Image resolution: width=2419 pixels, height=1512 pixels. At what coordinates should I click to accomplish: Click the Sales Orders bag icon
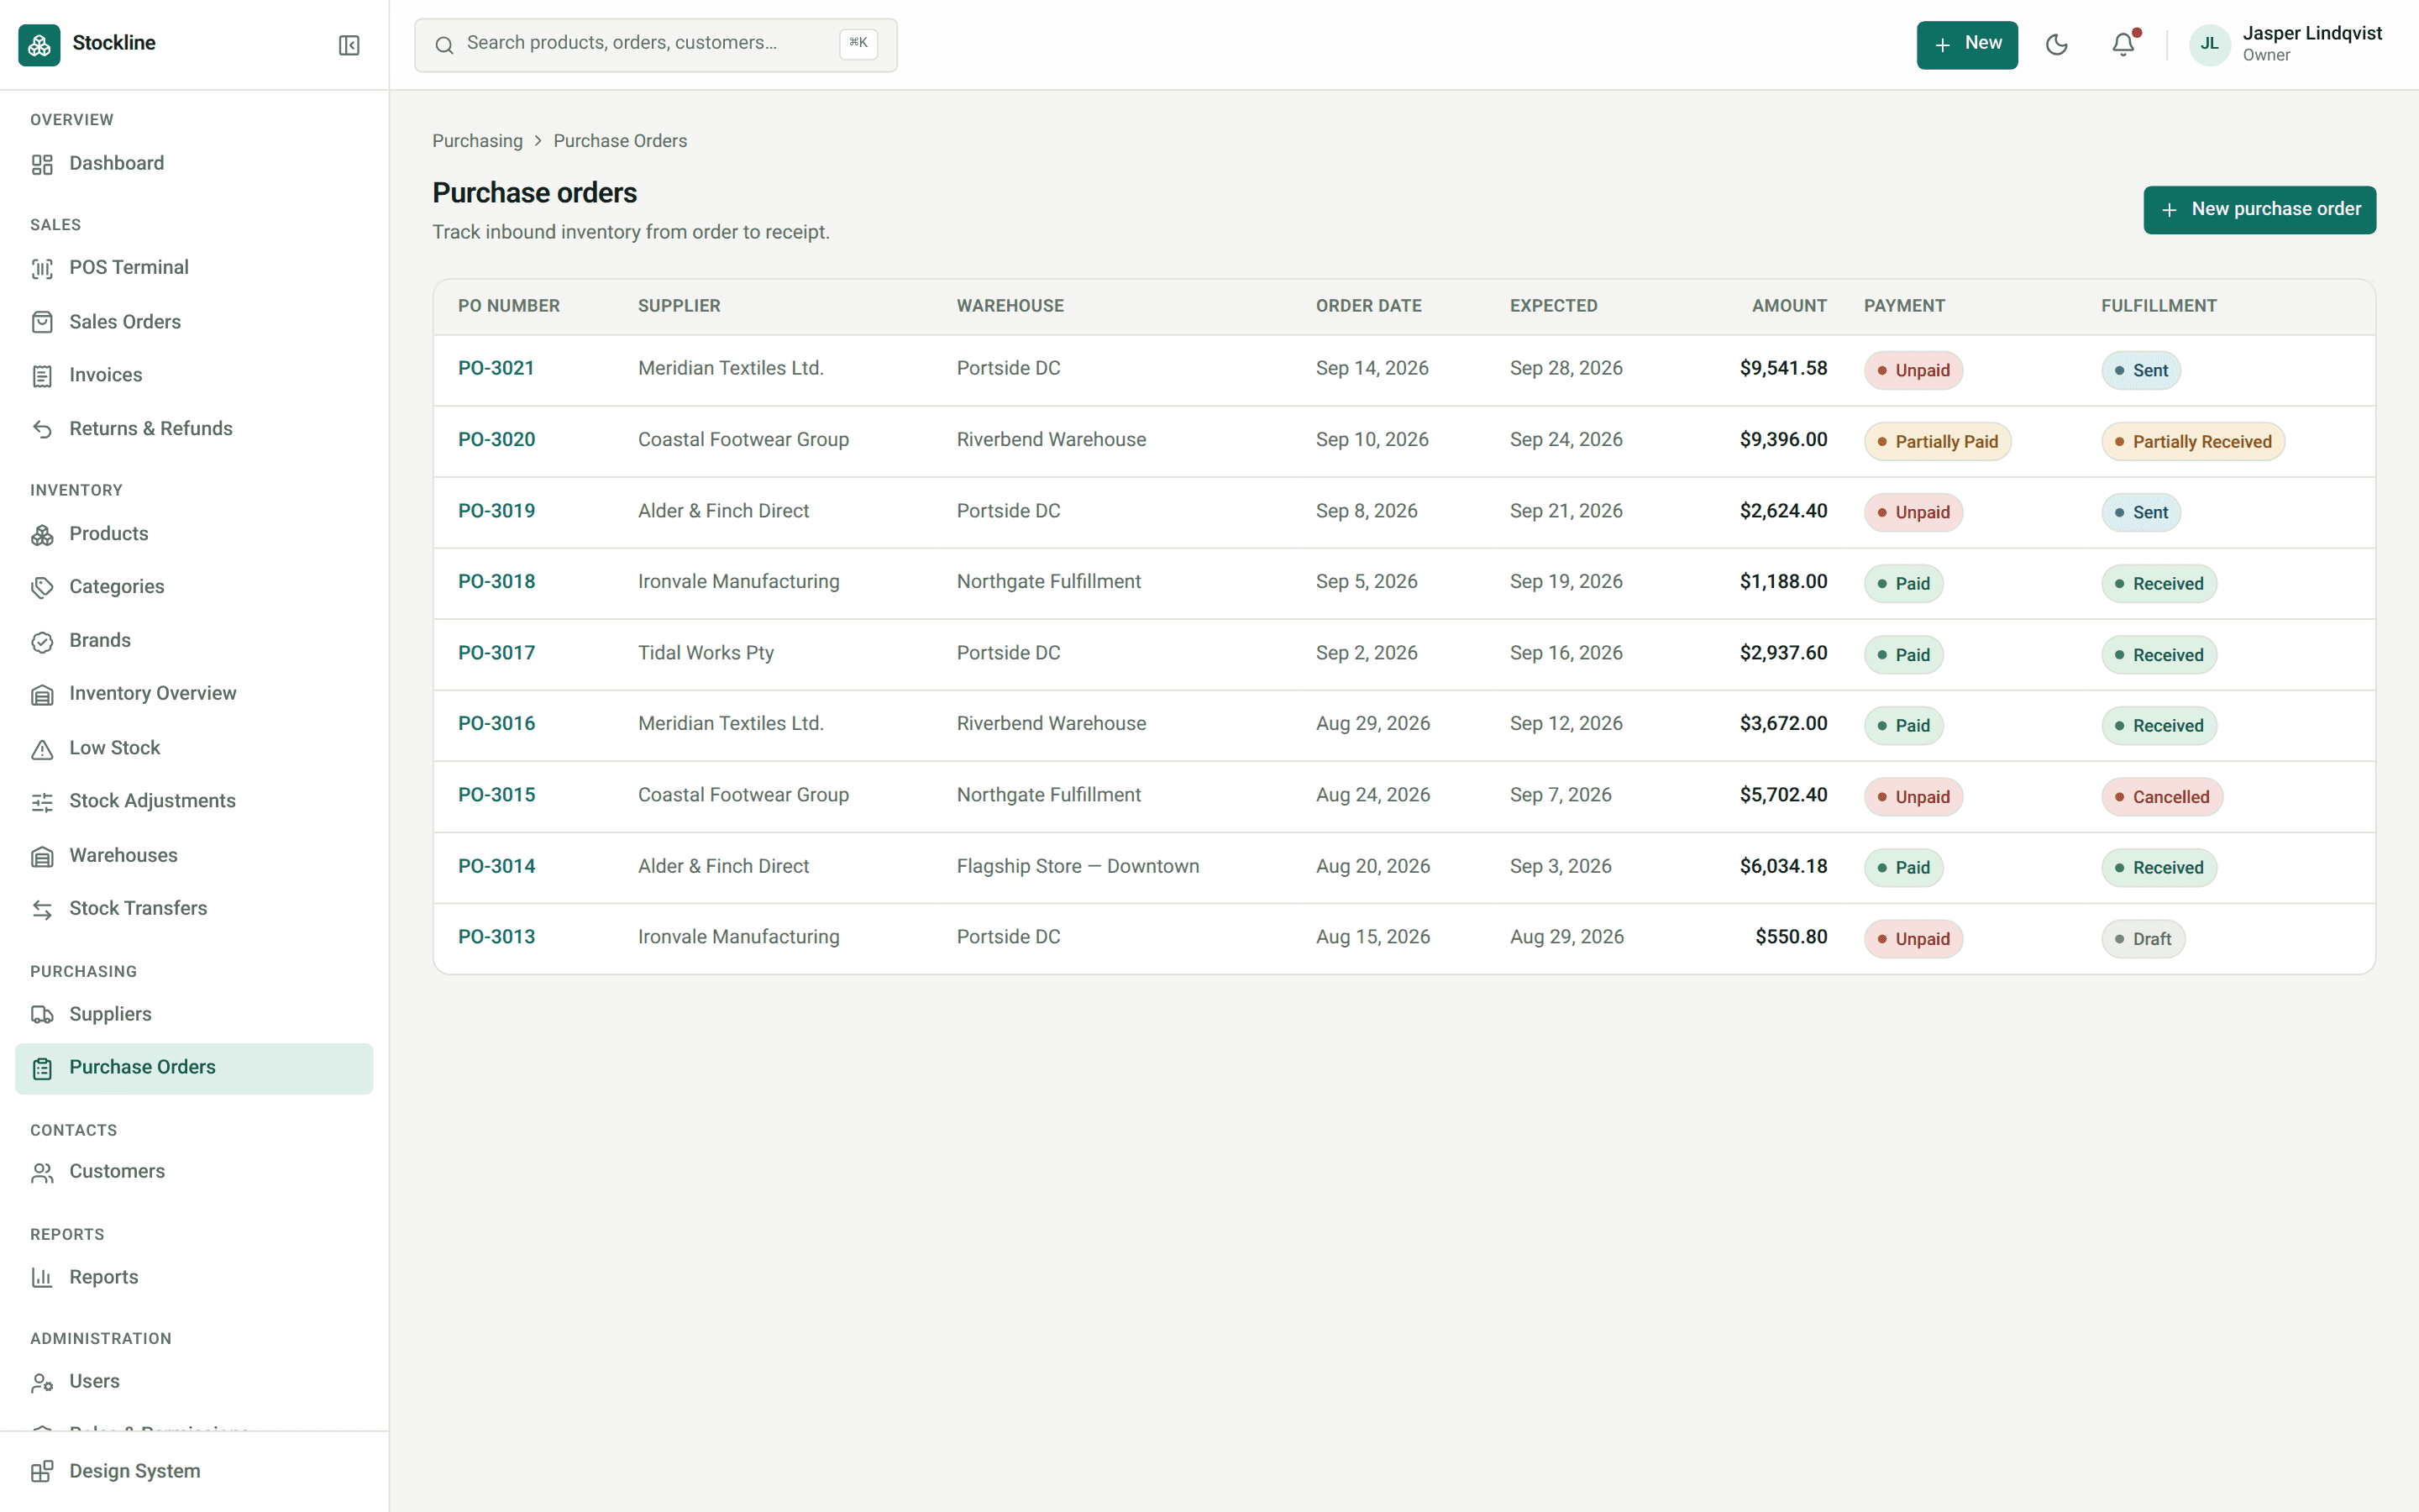click(42, 322)
